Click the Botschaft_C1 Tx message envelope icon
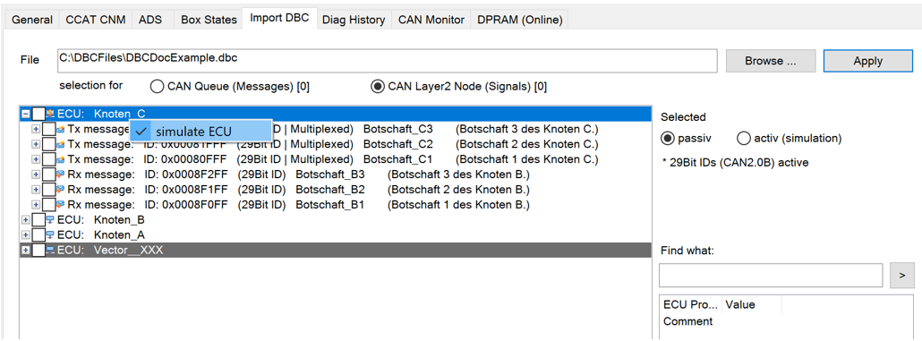Viewport: 922px width, 341px height. [61, 159]
